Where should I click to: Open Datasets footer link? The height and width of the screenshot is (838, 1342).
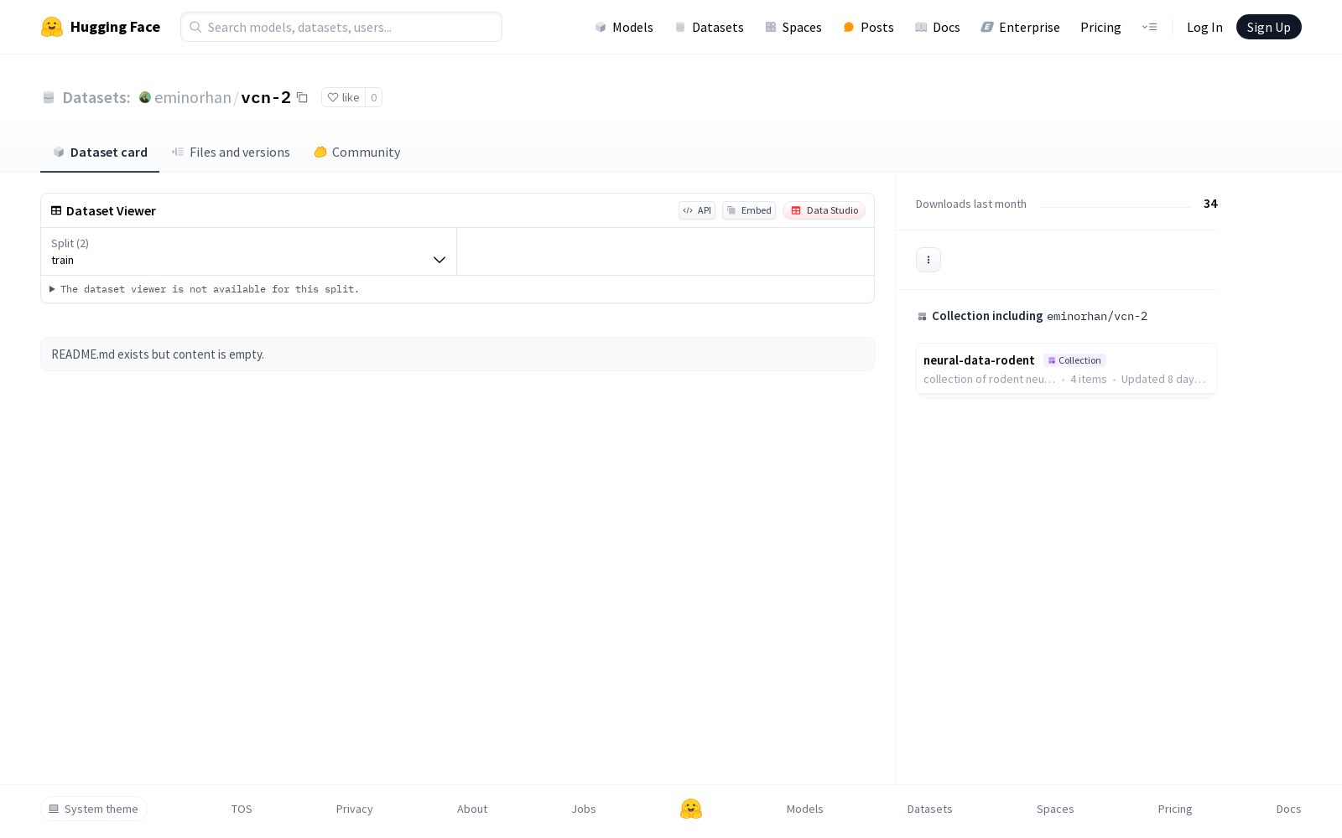929,809
